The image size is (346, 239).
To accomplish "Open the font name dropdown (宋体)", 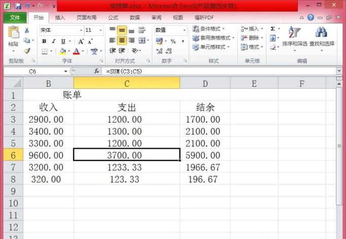I will click(x=81, y=30).
